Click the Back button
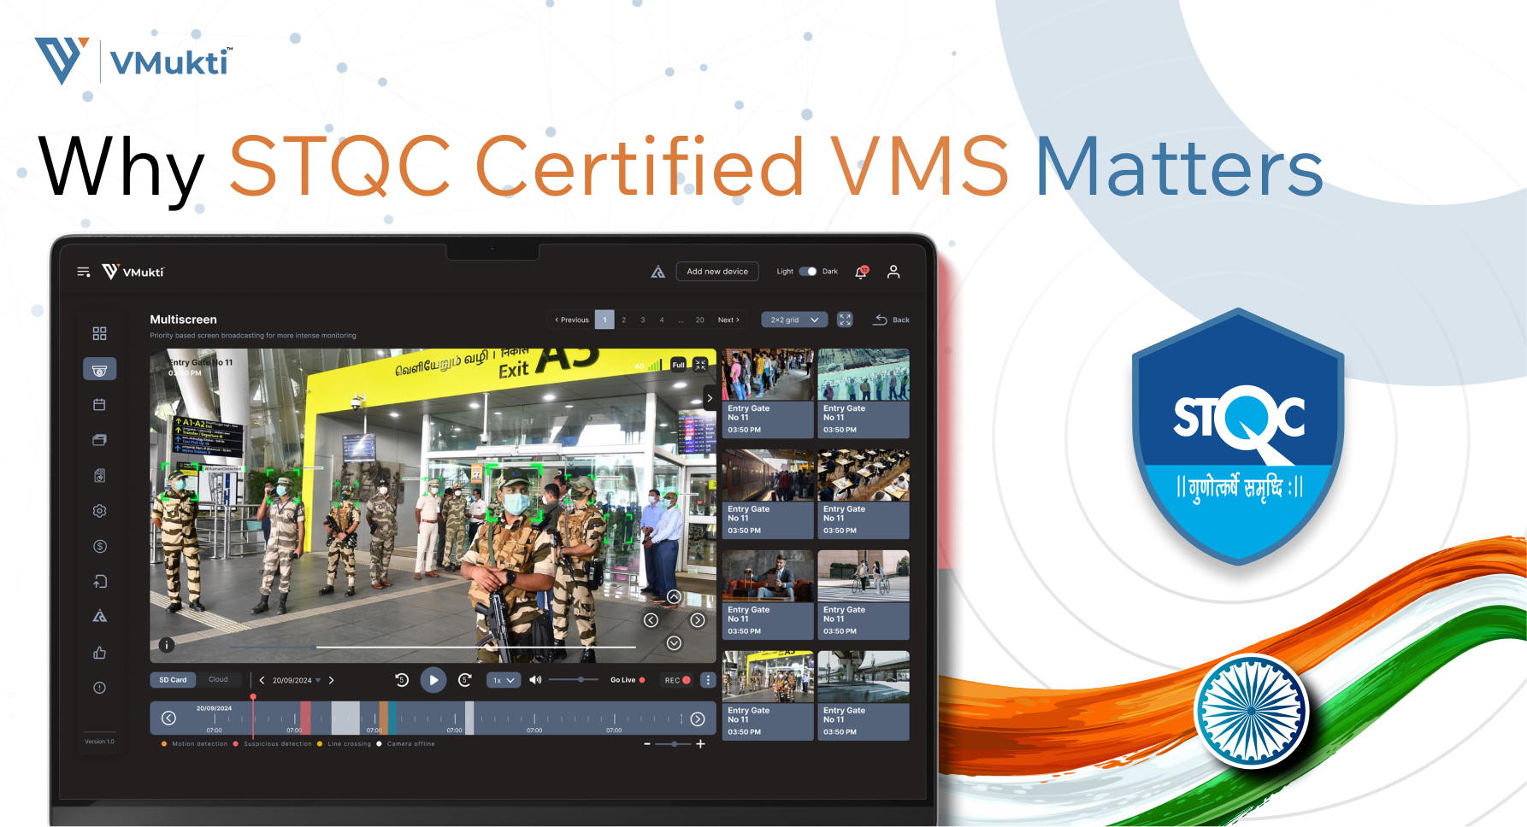1527x827 pixels. point(892,320)
